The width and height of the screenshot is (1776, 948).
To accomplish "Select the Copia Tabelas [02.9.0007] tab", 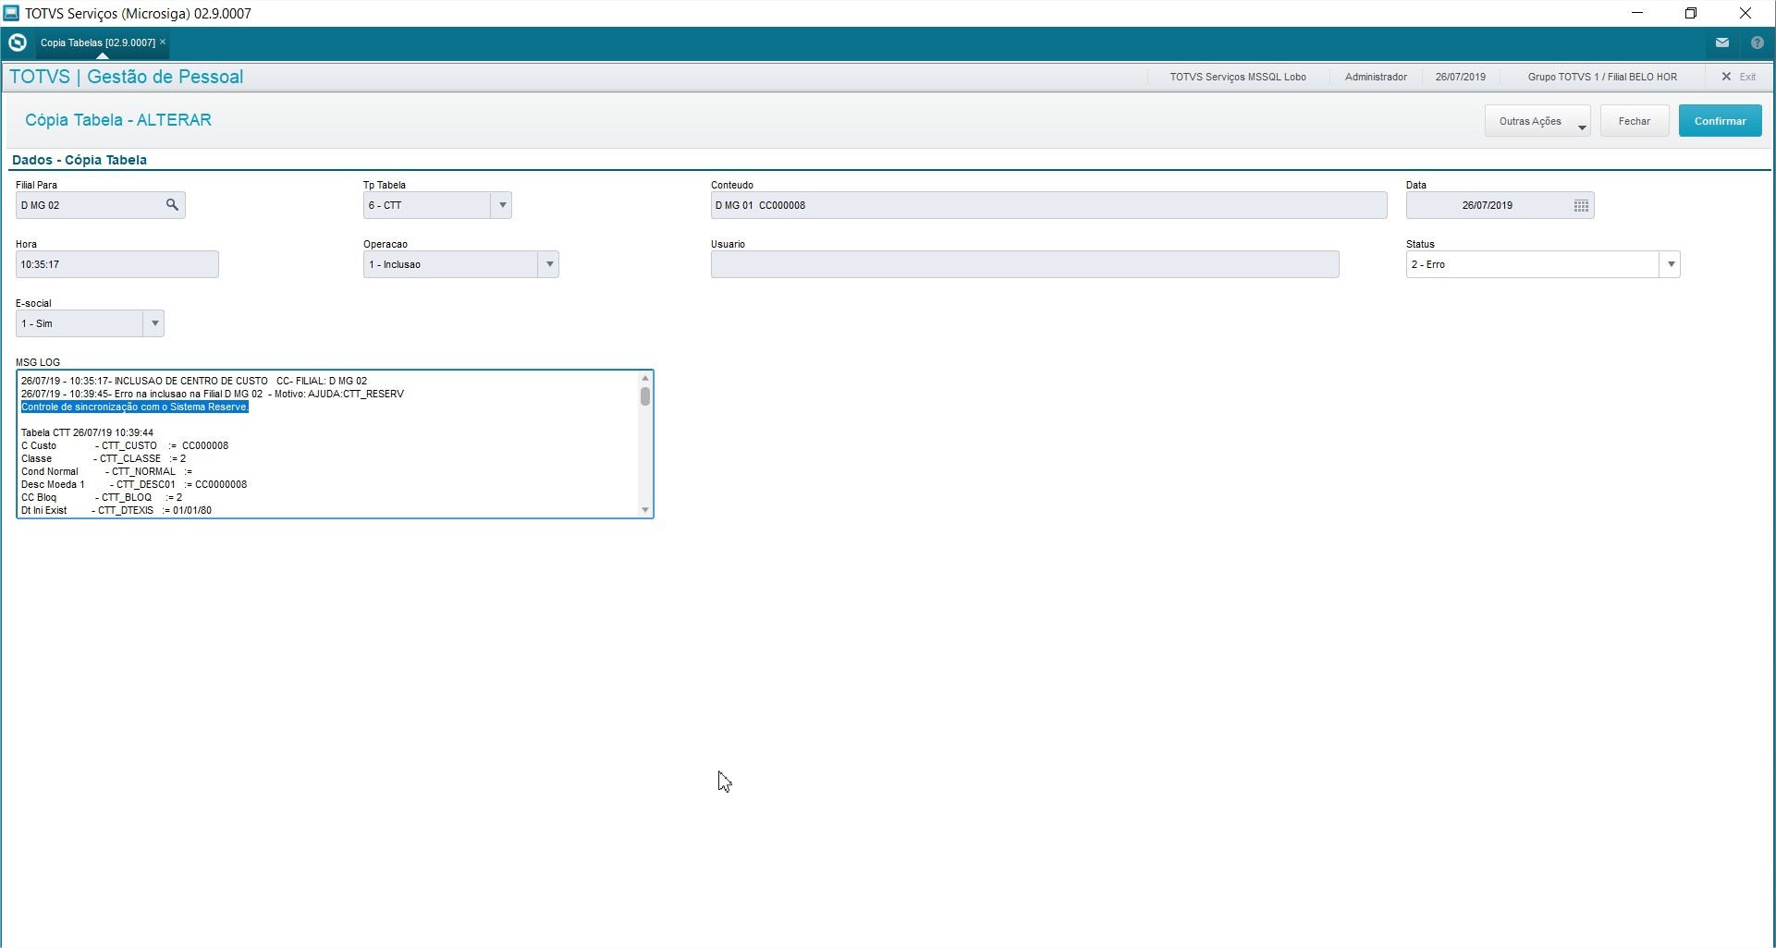I will click(97, 43).
